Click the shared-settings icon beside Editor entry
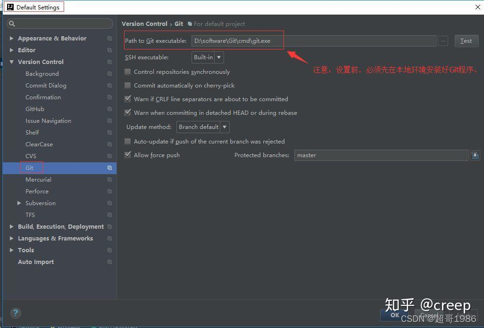The image size is (484, 328). pos(109,50)
